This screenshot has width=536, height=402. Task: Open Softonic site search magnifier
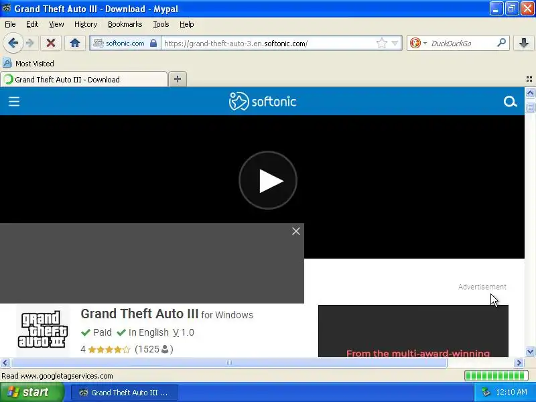510,102
